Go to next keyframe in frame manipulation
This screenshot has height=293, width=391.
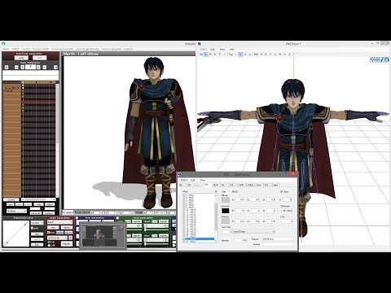tap(45, 68)
